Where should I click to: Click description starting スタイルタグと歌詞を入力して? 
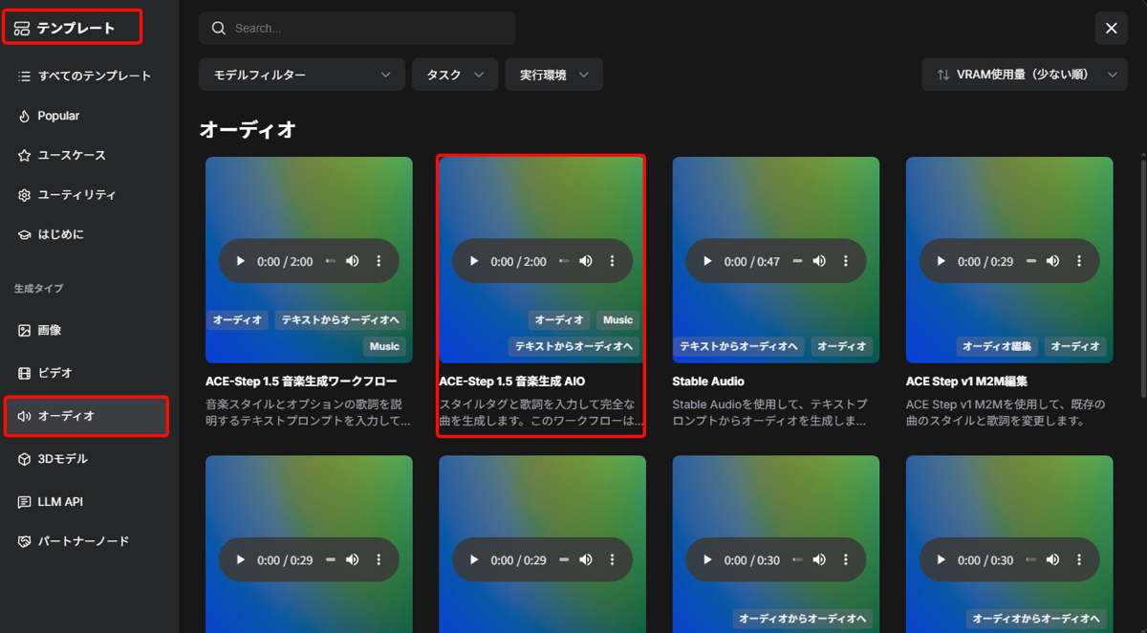[x=542, y=412]
